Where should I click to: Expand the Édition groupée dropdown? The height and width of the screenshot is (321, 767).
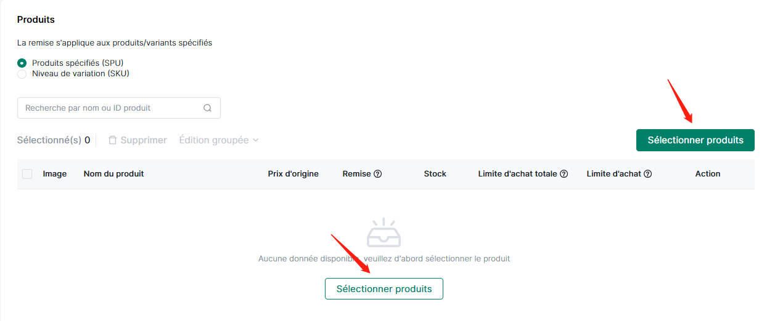point(219,140)
